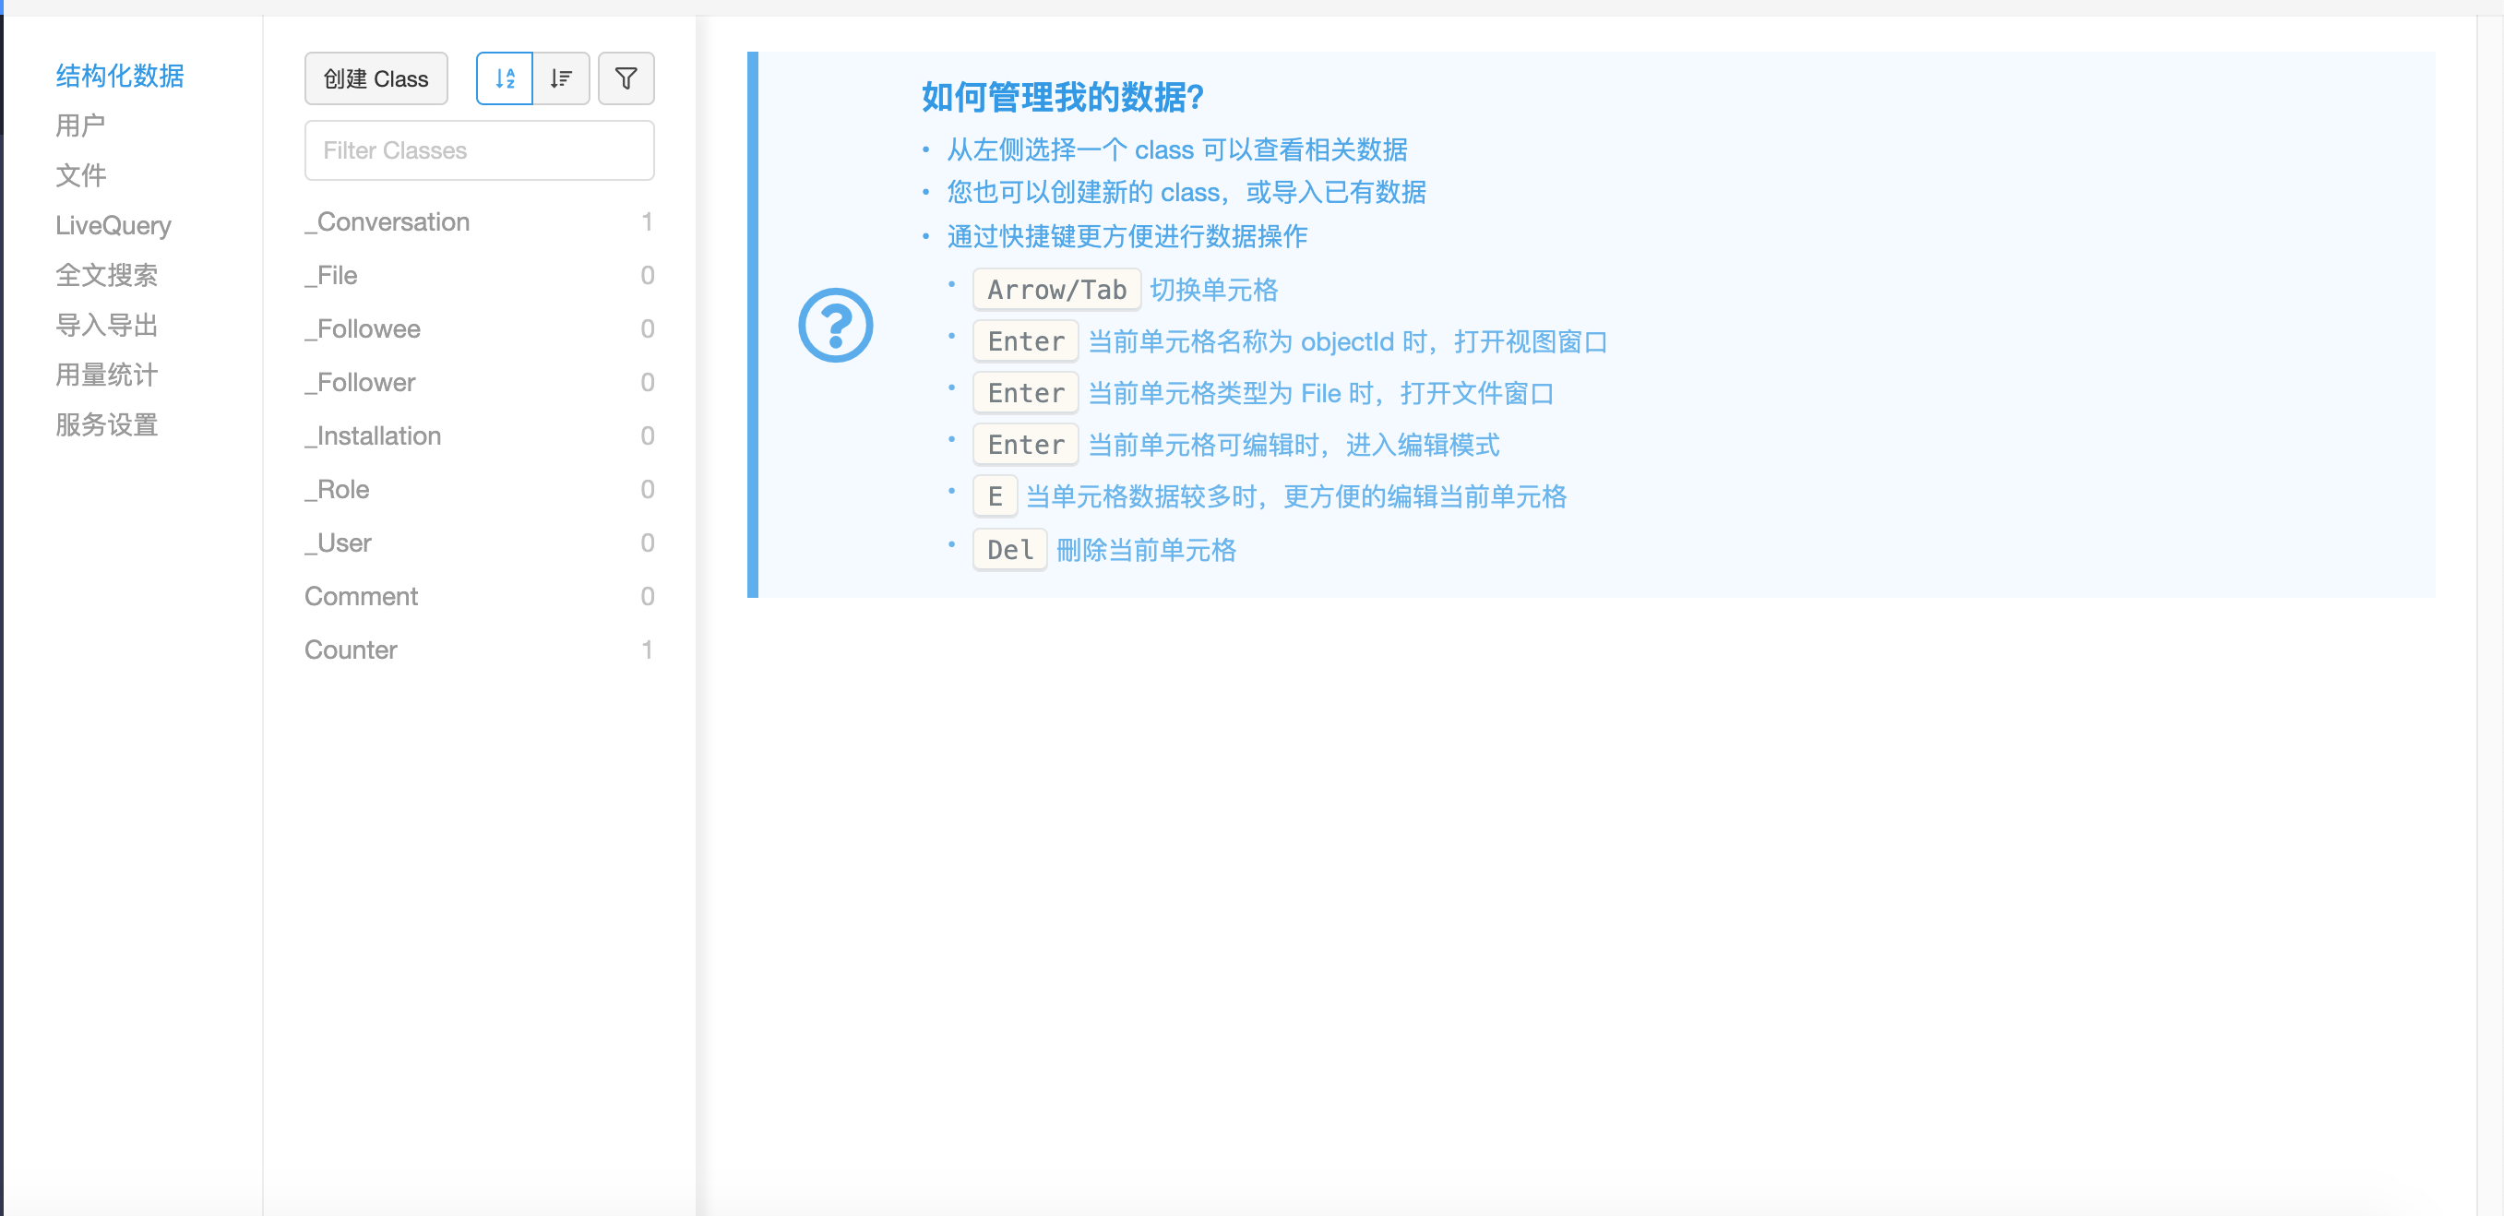Image resolution: width=2504 pixels, height=1216 pixels.
Task: Enable alphabetical sorting of classes
Action: (x=504, y=77)
